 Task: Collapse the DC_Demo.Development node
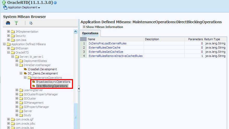pyautogui.click(x=21, y=73)
